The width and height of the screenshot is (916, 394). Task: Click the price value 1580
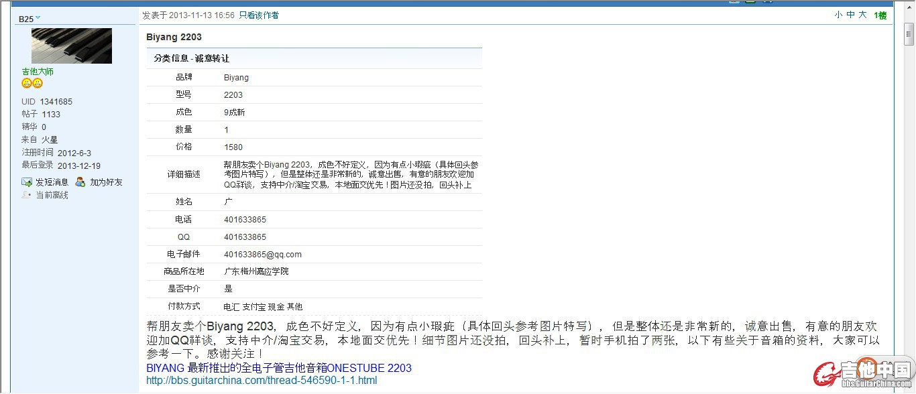pos(233,147)
